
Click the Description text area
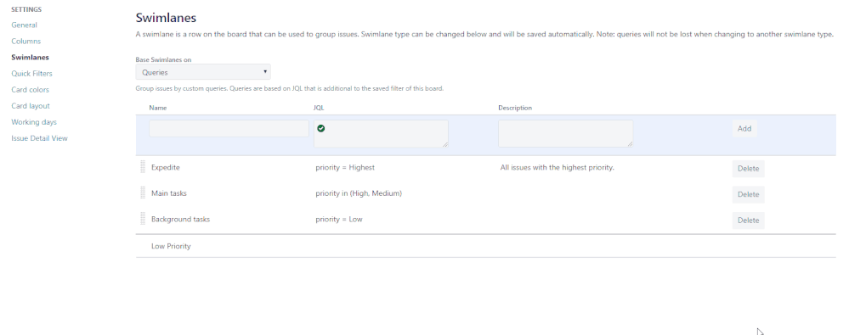point(566,133)
